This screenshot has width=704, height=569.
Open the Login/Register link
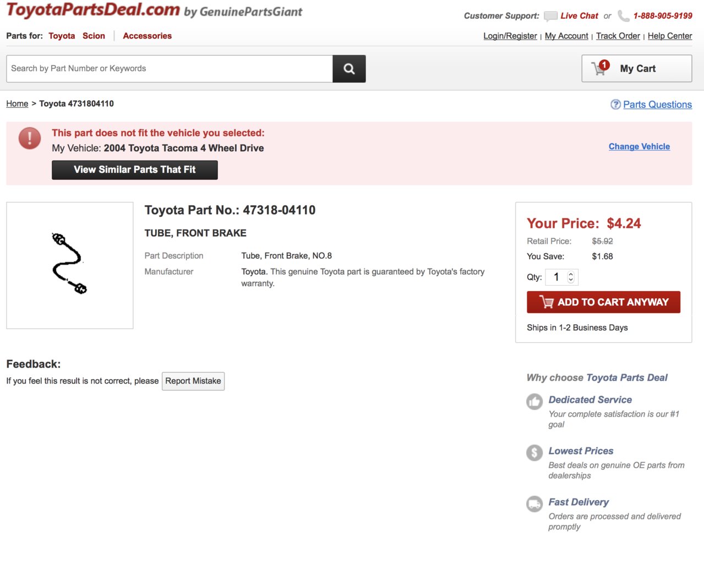pyautogui.click(x=510, y=36)
